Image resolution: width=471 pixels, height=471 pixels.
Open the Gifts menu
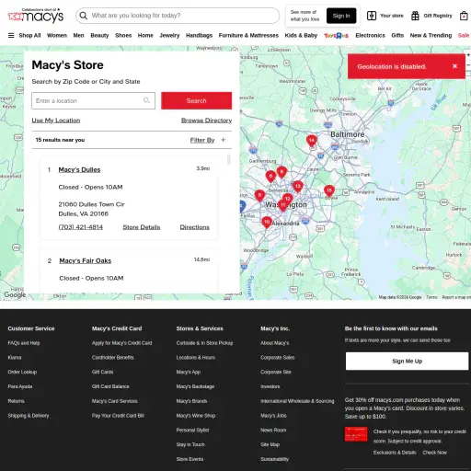click(397, 35)
